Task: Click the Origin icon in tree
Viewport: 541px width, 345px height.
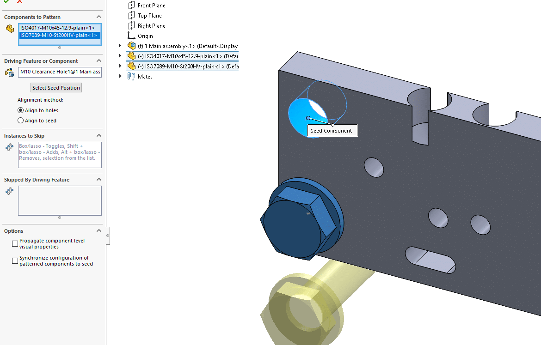Action: pos(131,36)
